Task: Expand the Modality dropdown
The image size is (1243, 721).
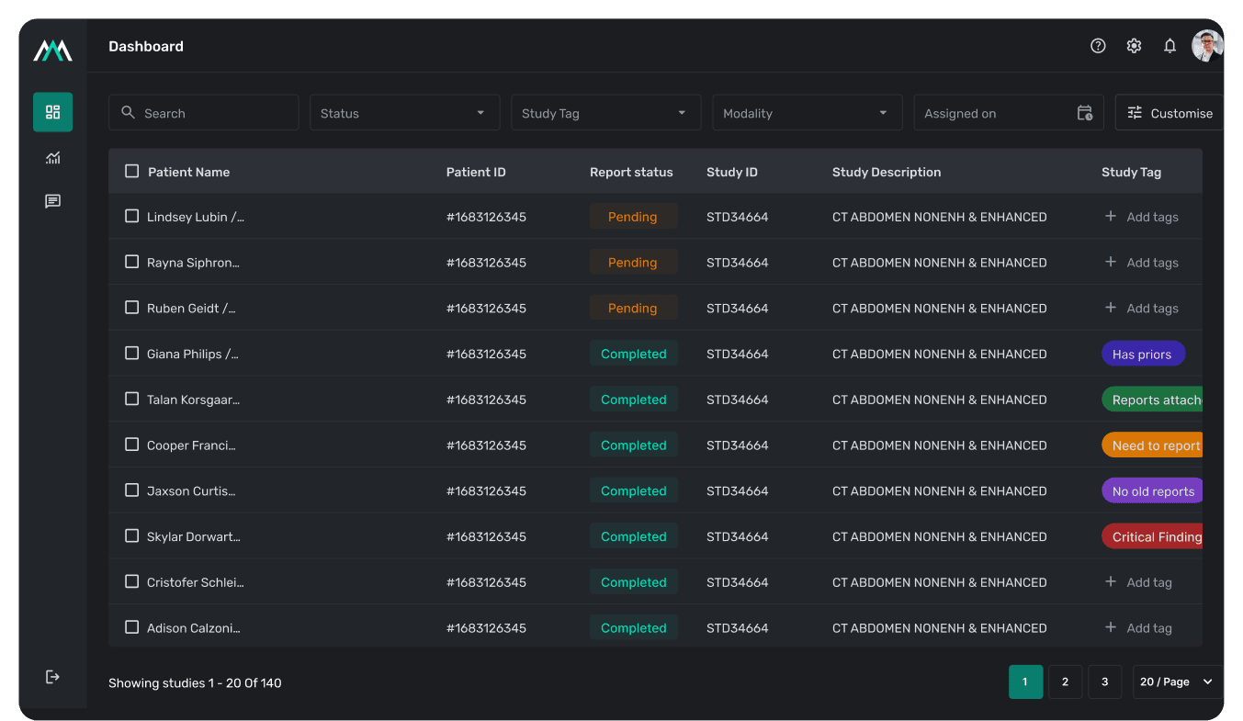Action: (x=807, y=112)
